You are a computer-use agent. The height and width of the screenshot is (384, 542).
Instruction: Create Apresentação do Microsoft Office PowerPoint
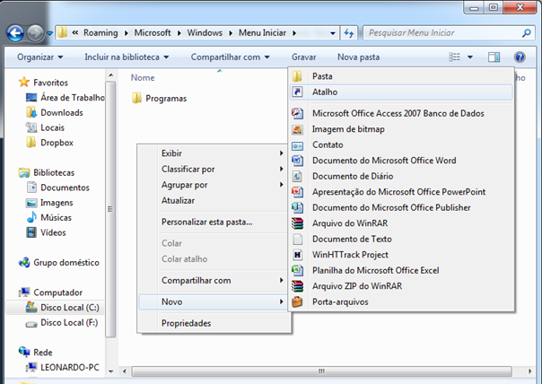401,192
